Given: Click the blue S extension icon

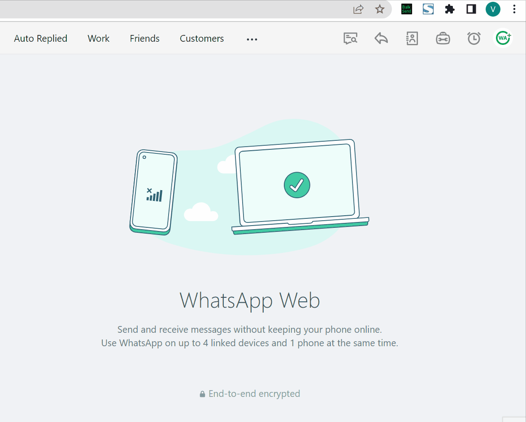Looking at the screenshot, I should (x=428, y=9).
